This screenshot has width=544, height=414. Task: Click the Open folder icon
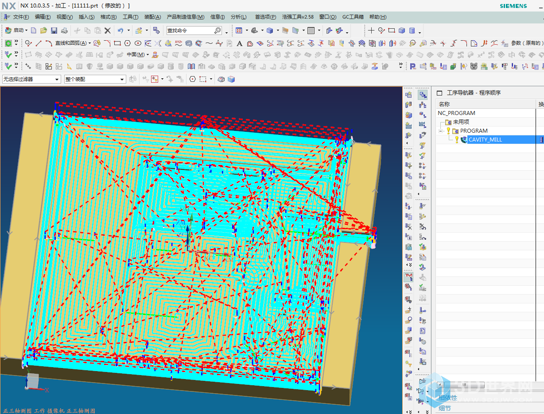pos(43,31)
